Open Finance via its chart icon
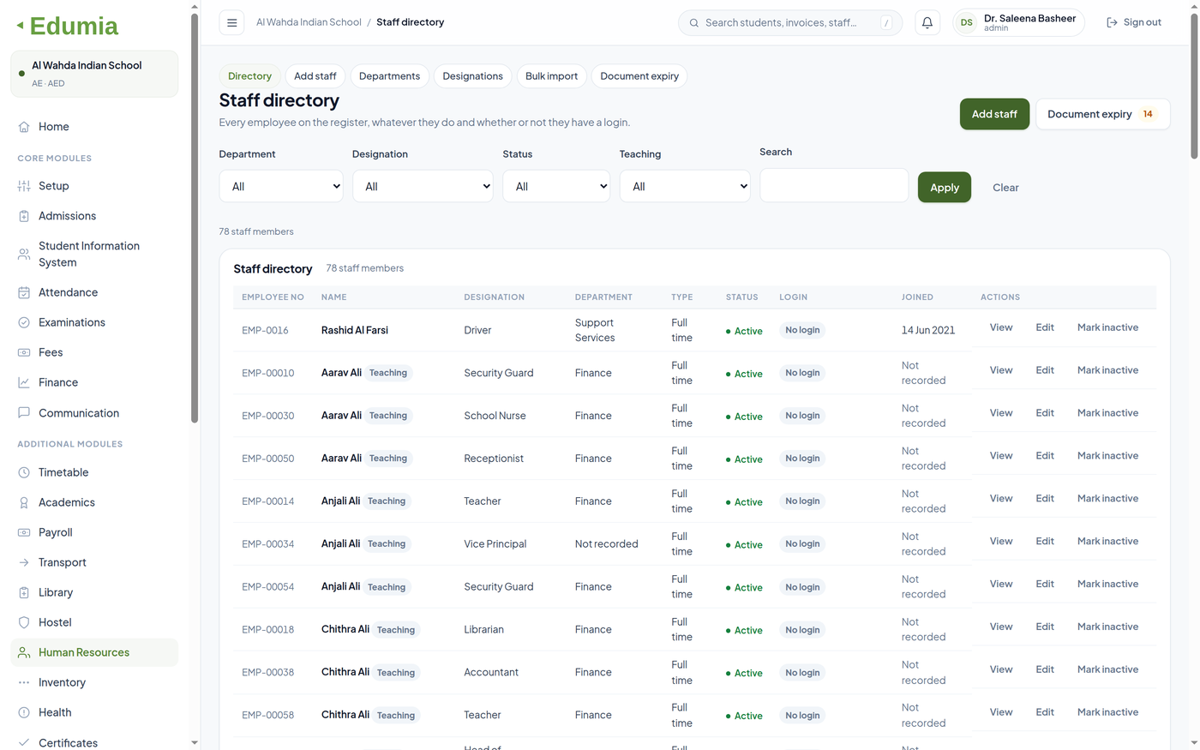This screenshot has height=750, width=1200. pos(24,382)
